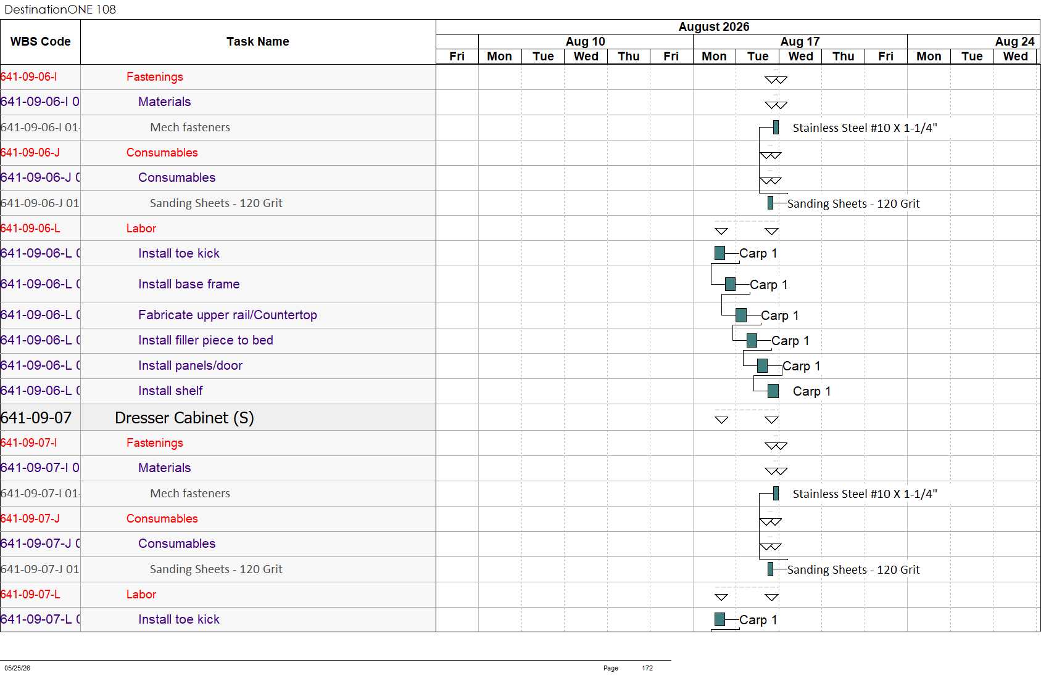
Task: Click the Fastenings name in row 641-09-06-I
Action: [155, 77]
